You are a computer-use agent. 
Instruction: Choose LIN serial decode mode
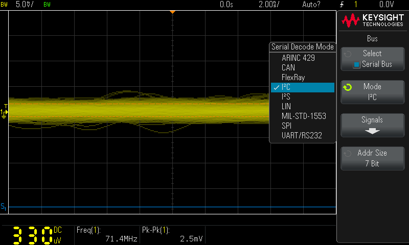[x=286, y=106]
